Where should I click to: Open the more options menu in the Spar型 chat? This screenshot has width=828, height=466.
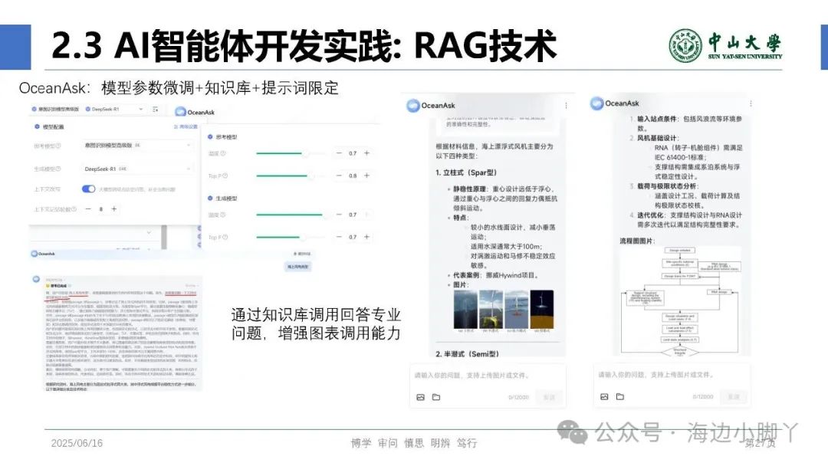pyautogui.click(x=566, y=106)
